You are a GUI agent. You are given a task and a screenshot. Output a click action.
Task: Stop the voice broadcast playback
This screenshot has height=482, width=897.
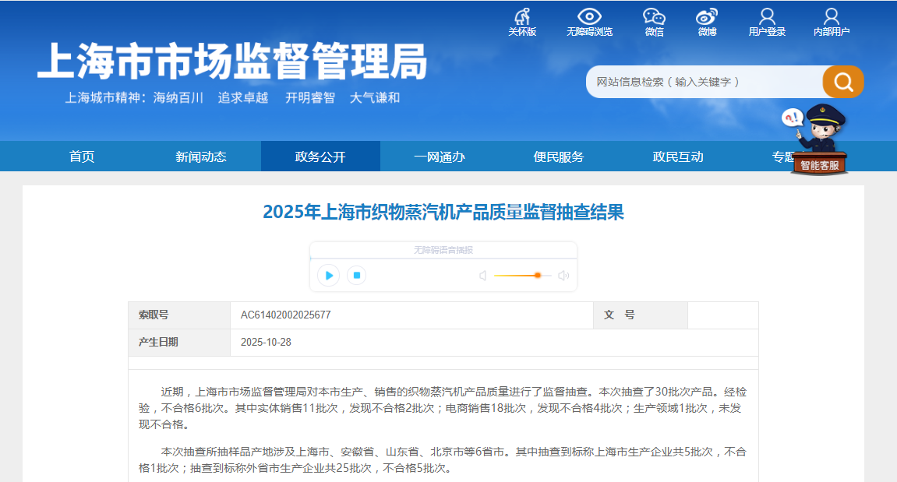(356, 275)
